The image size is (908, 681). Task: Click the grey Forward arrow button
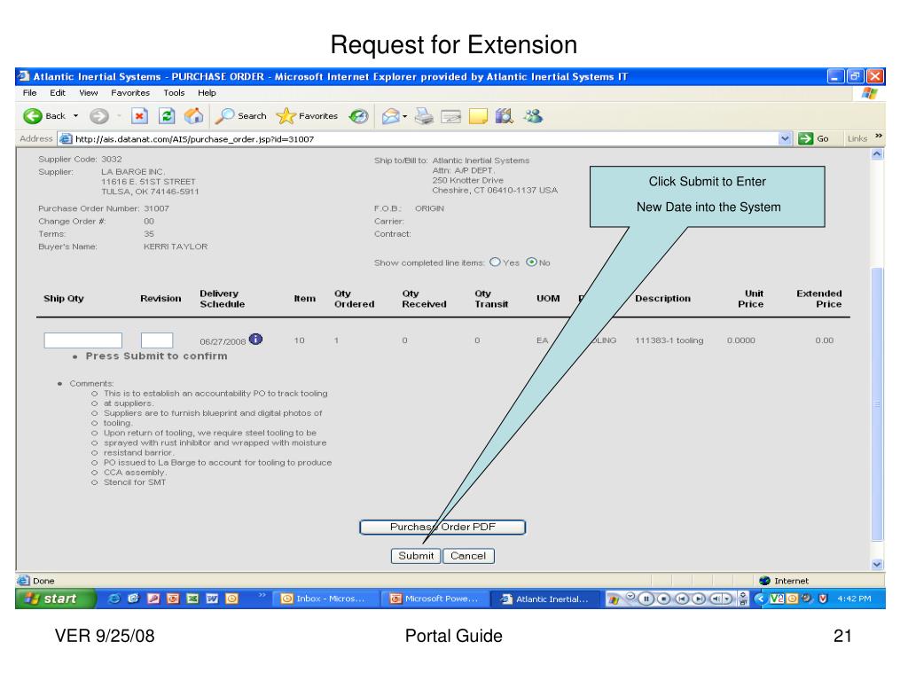click(99, 116)
